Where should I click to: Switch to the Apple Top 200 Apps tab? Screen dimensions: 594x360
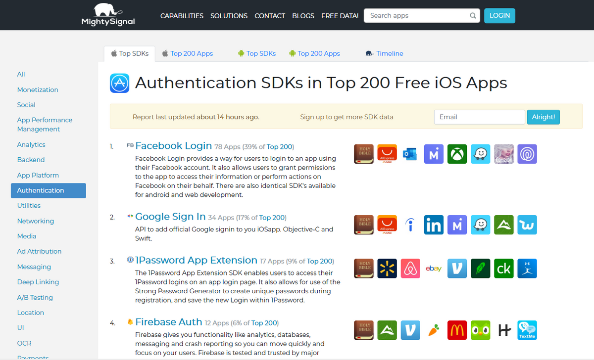187,53
